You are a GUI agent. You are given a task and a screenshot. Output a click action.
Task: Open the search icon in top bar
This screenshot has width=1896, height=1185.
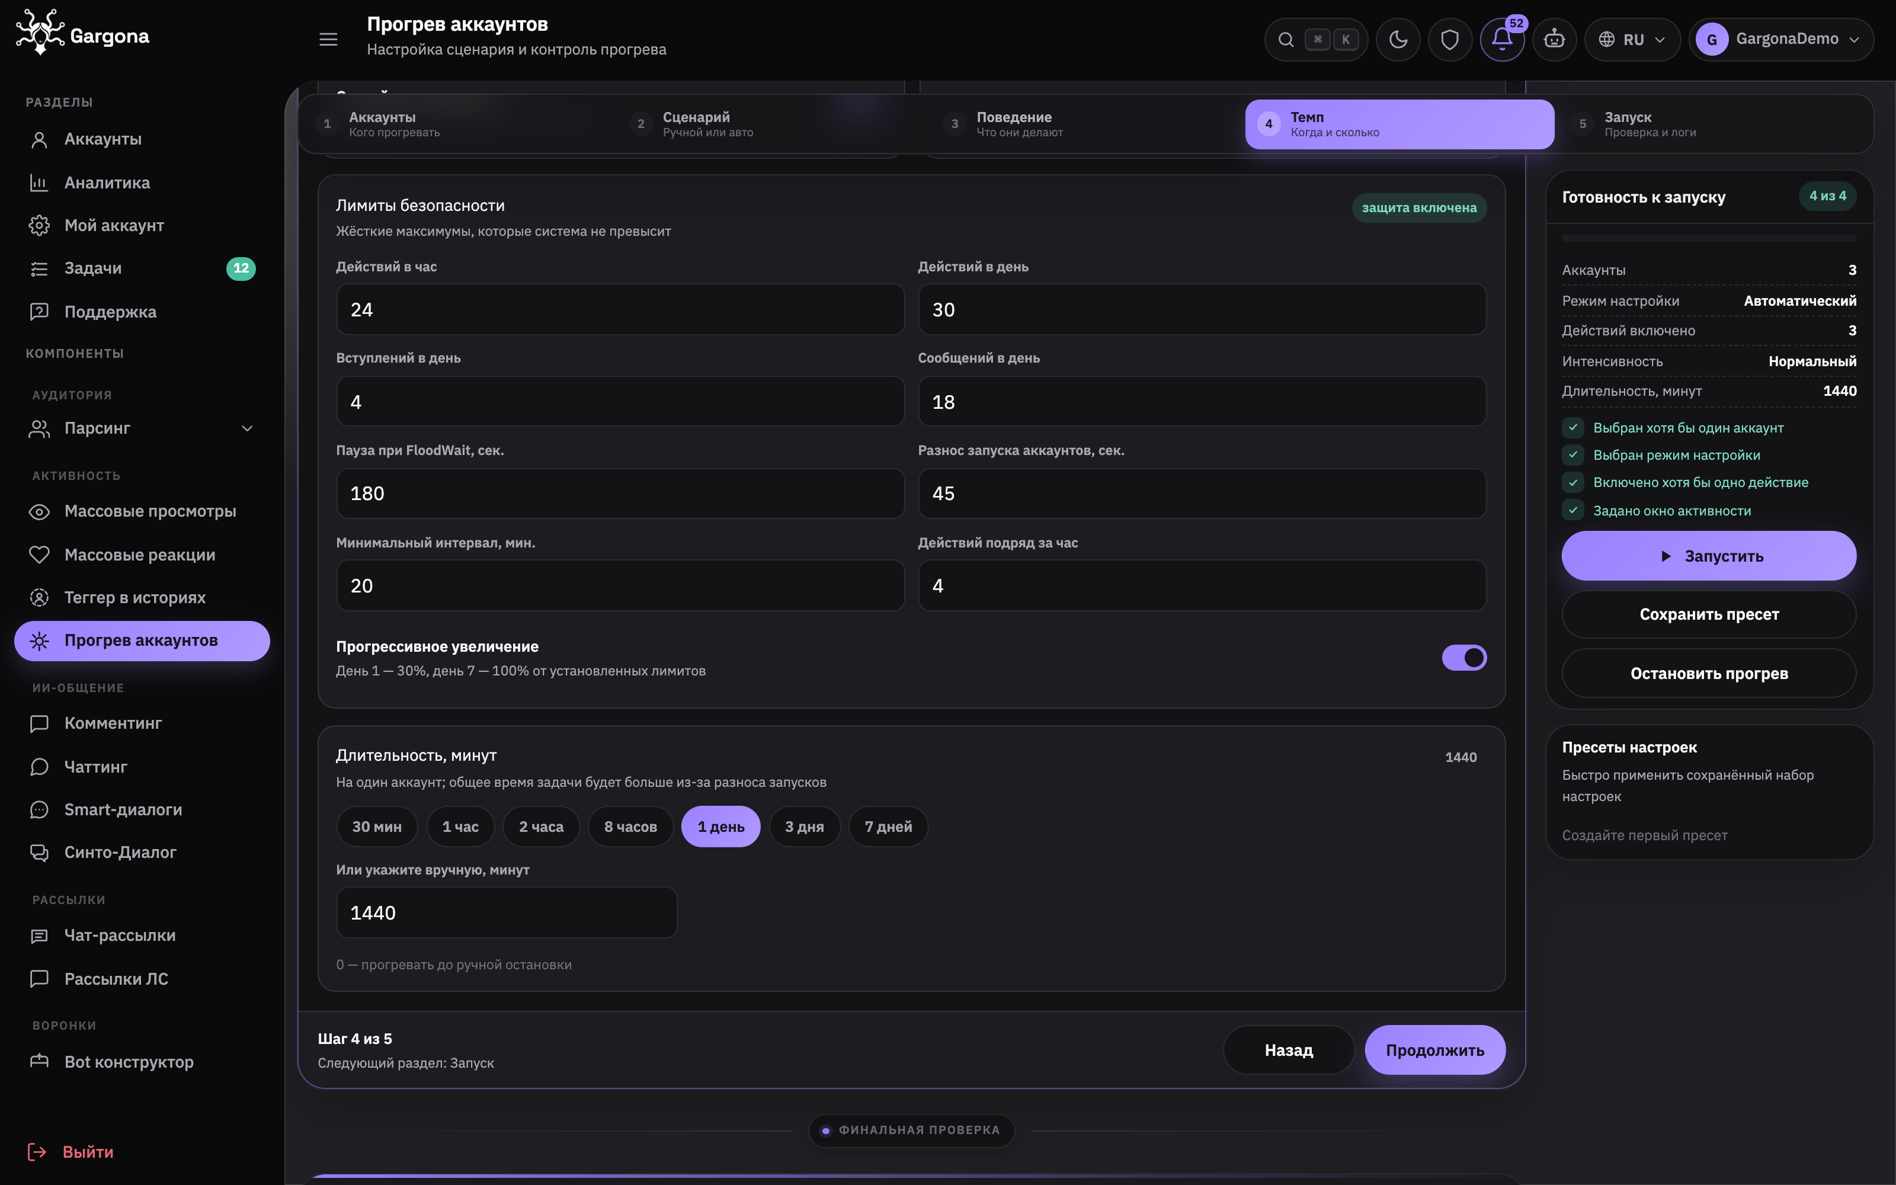pyautogui.click(x=1286, y=39)
